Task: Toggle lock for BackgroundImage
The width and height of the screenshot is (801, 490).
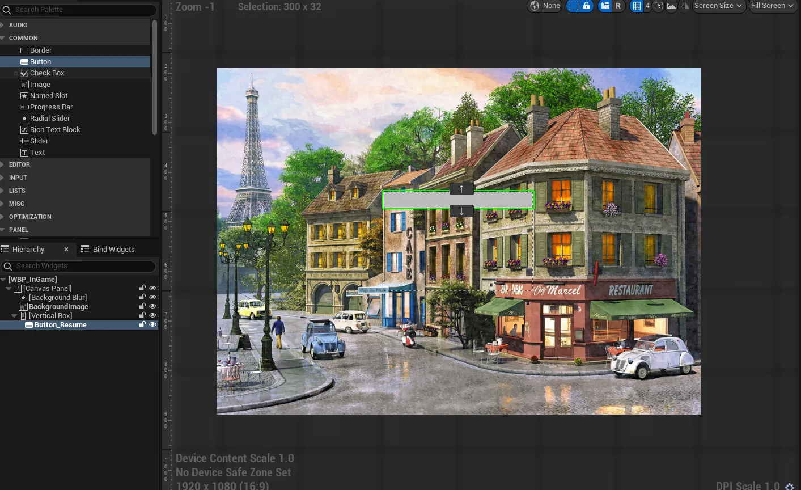Action: point(142,307)
